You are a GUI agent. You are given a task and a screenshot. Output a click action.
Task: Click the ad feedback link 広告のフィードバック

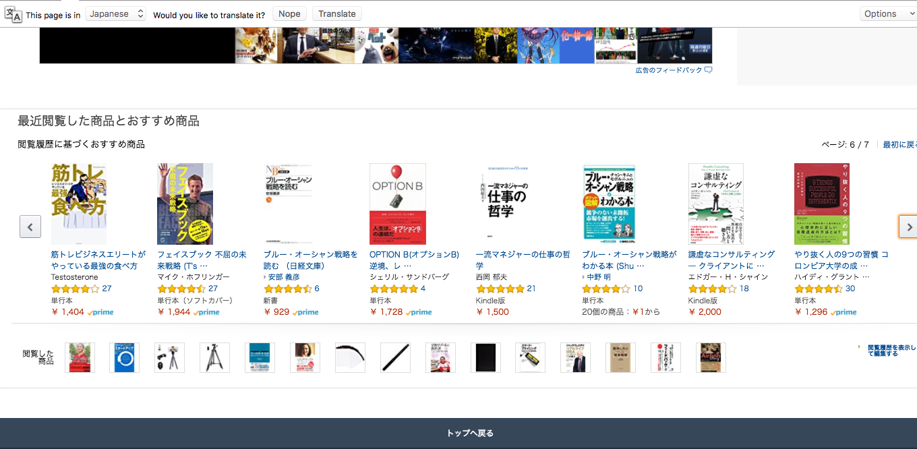click(669, 70)
